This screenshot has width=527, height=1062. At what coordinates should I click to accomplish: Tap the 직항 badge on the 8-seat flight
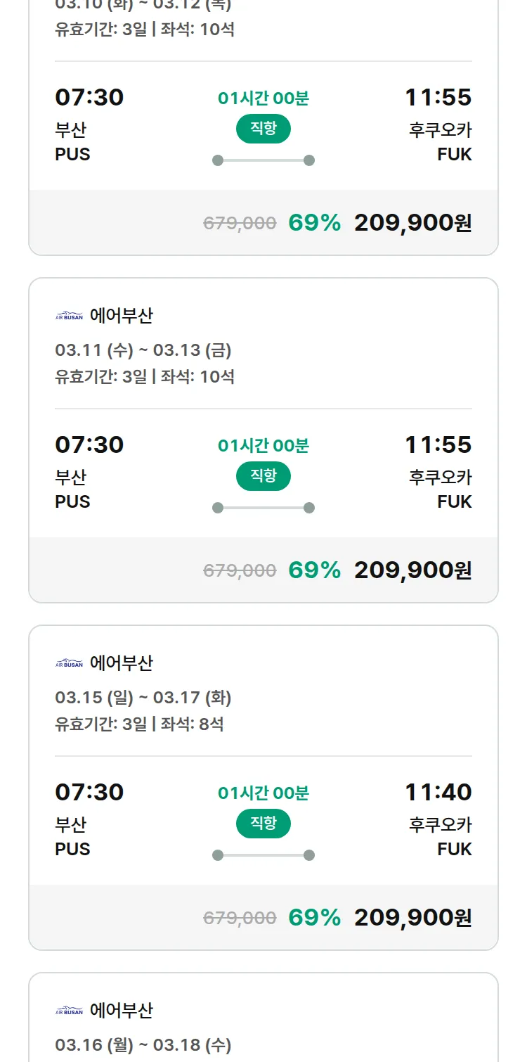(x=263, y=824)
